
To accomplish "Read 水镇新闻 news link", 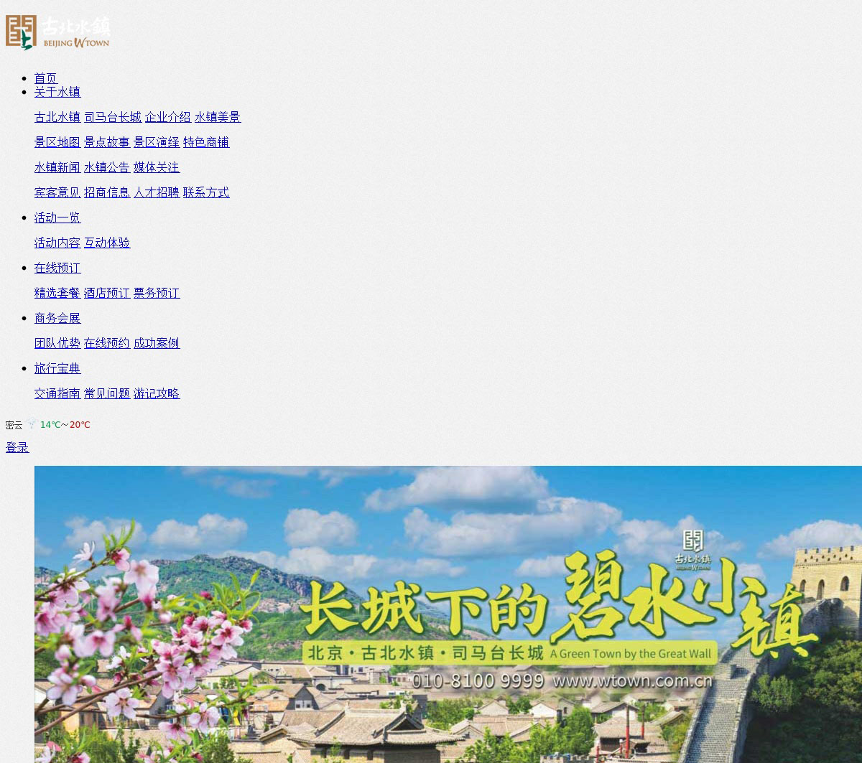I will click(57, 167).
